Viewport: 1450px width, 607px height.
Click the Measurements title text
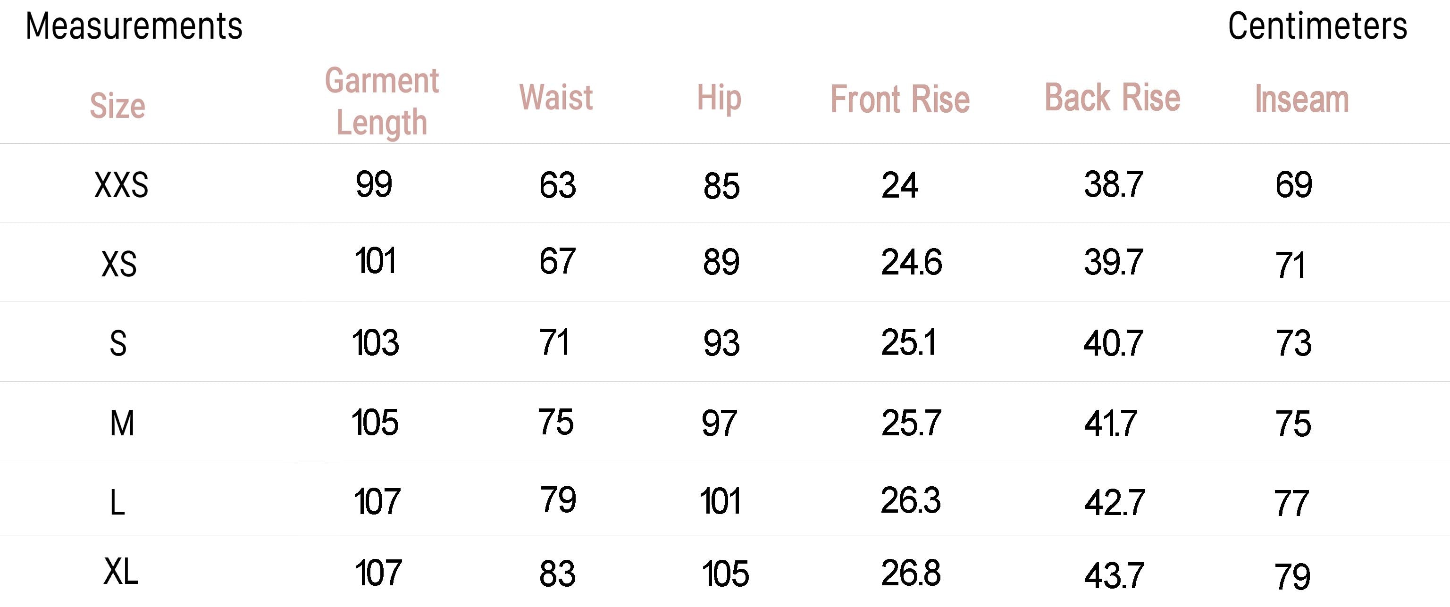click(134, 26)
